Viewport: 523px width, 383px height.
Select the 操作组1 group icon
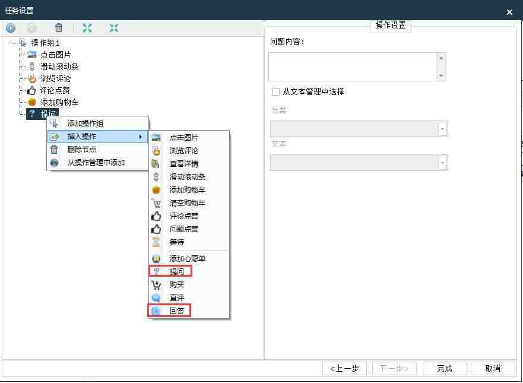point(23,43)
